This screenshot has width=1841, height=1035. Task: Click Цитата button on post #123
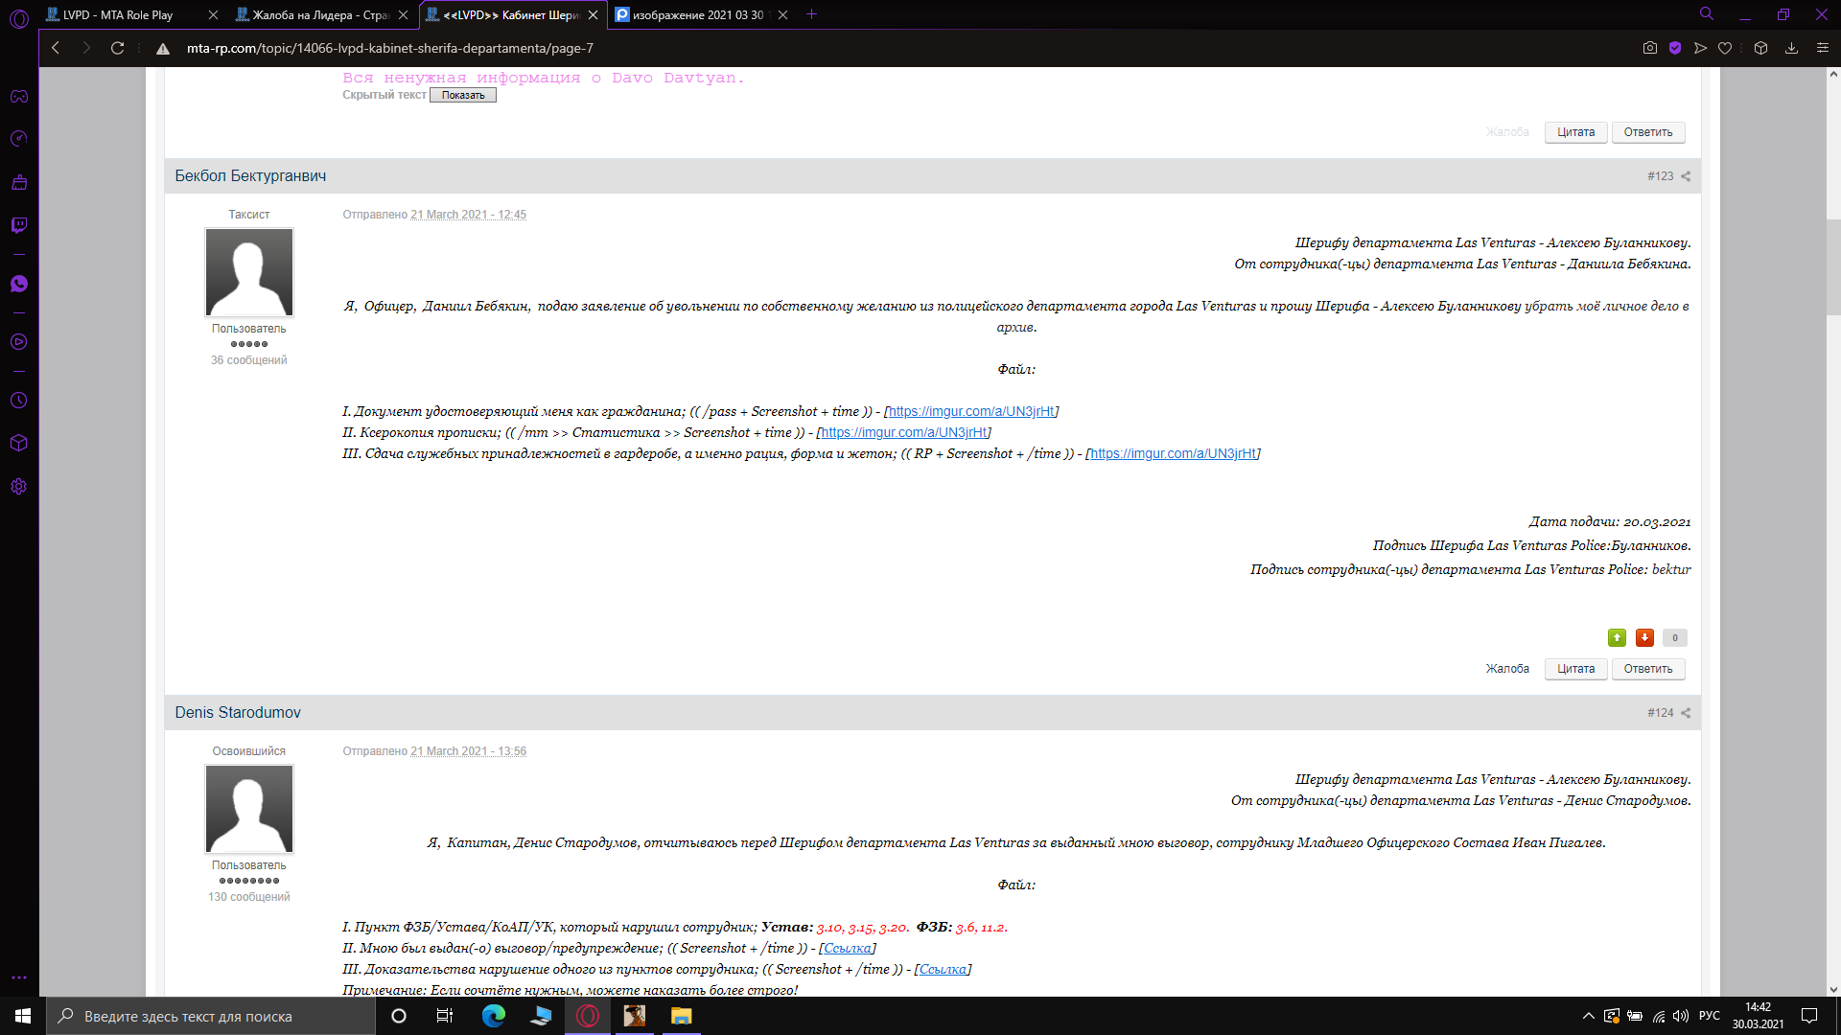1575,669
